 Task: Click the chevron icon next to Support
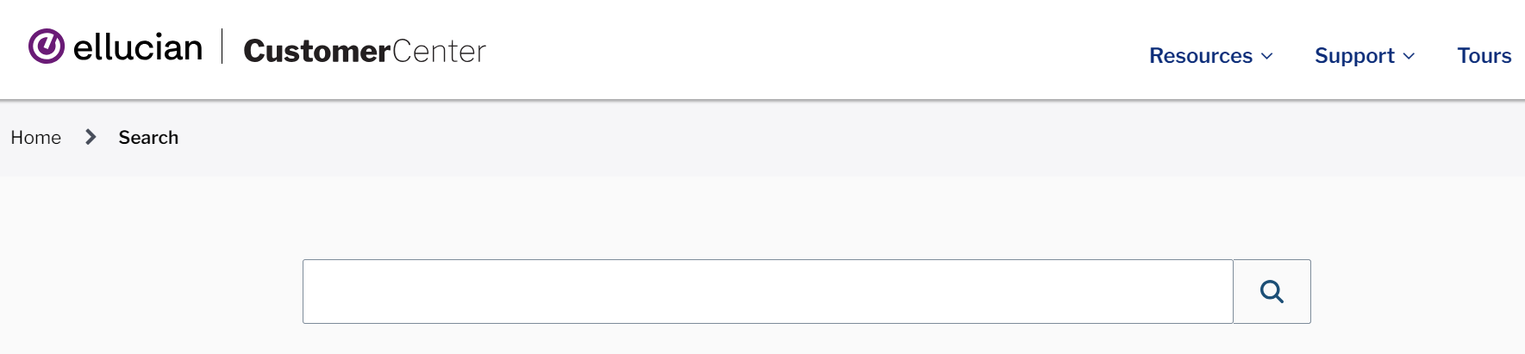[1409, 56]
